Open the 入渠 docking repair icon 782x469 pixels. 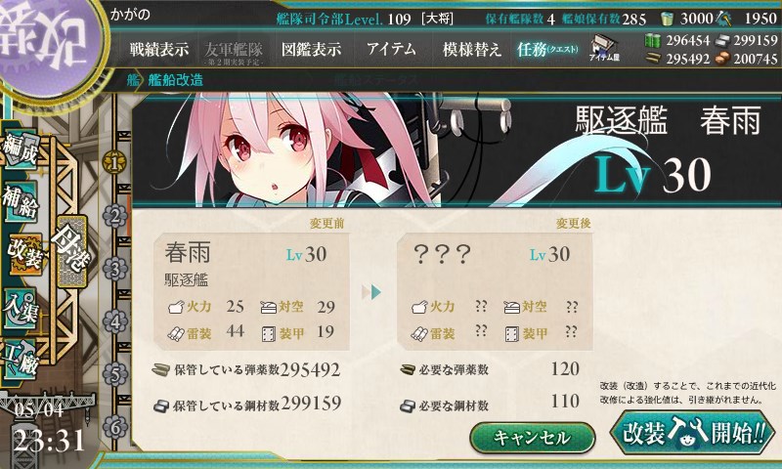pos(21,308)
